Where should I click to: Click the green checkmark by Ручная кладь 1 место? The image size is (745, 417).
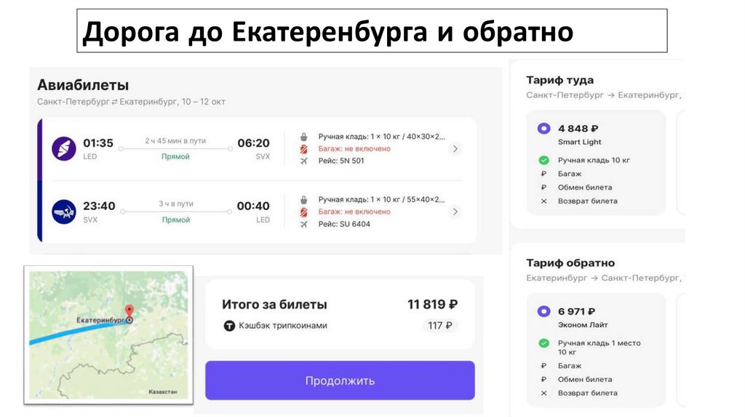[x=544, y=343]
